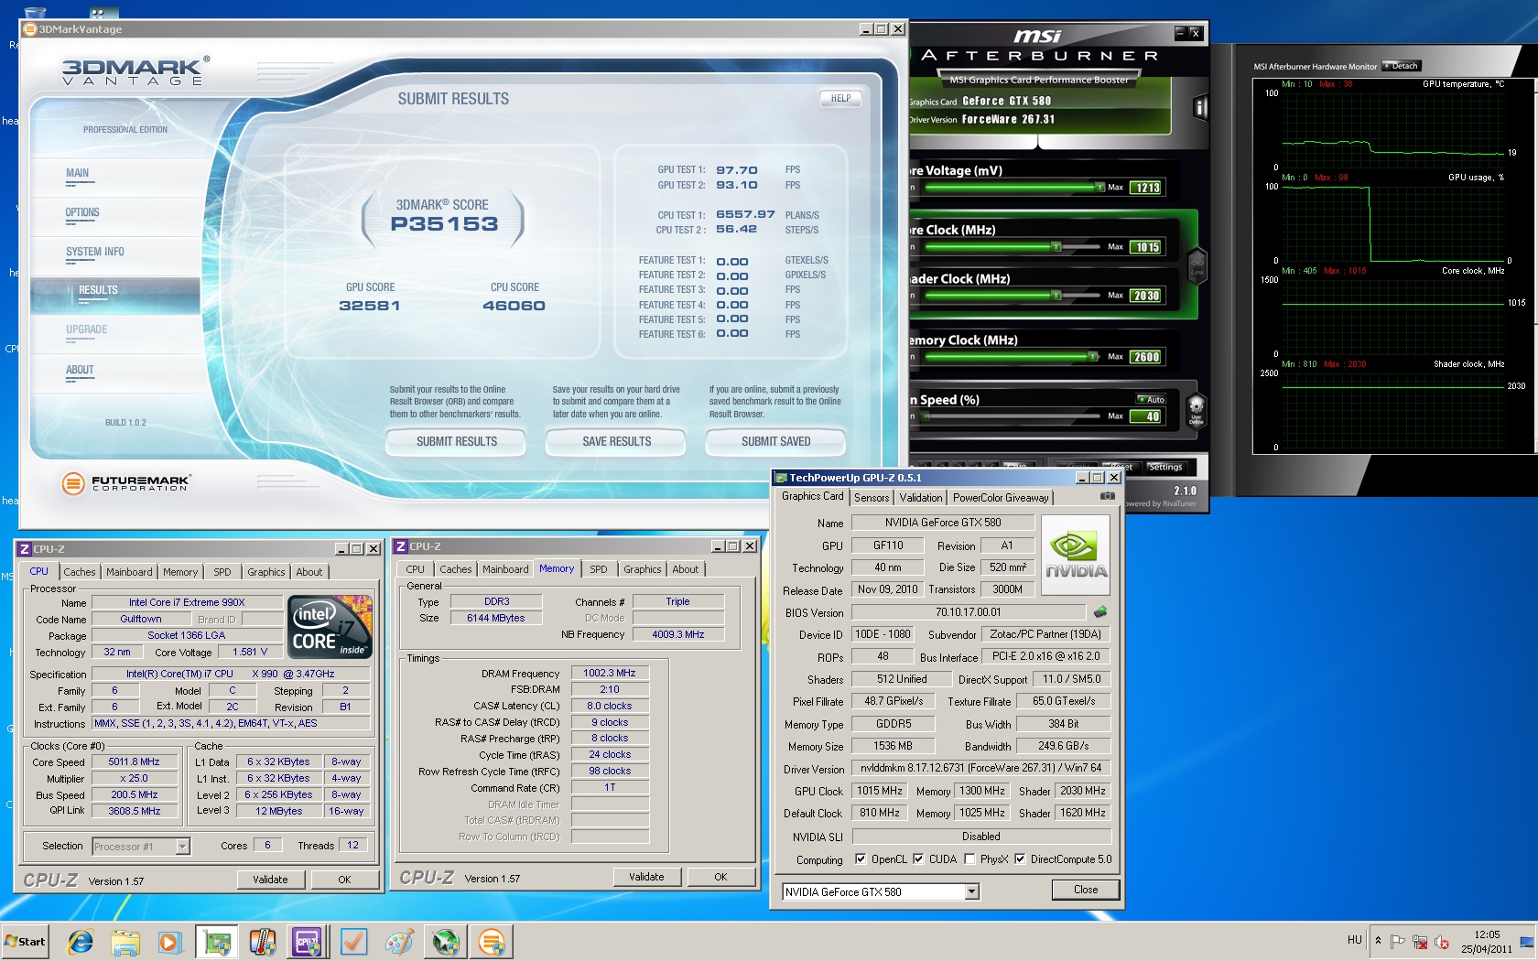1538x961 pixels.
Task: Open the Processor #1 selection dropdown in CPU-Z
Action: tap(182, 847)
